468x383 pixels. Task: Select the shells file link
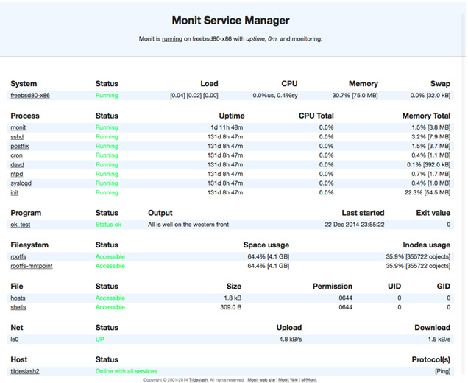point(18,307)
